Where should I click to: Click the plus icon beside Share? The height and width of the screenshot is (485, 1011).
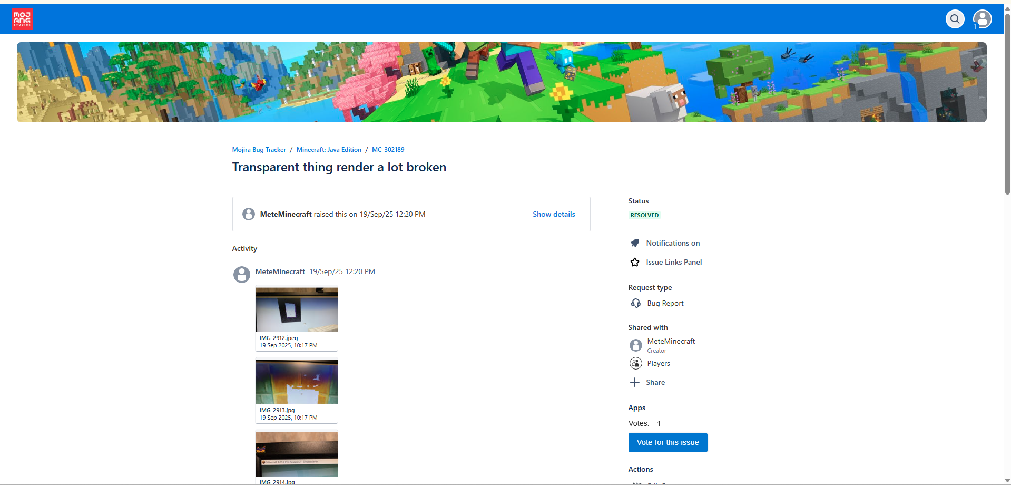[635, 382]
